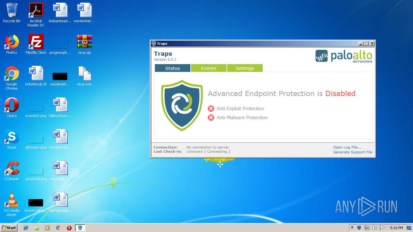Show hidden system tray icons
413x232 pixels.
pyautogui.click(x=352, y=228)
